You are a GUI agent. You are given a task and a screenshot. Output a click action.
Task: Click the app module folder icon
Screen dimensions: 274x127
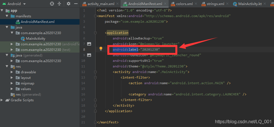pos(8,11)
